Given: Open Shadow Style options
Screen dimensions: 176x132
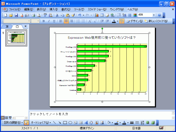Looking at the screenshot, I should (x=147, y=122).
